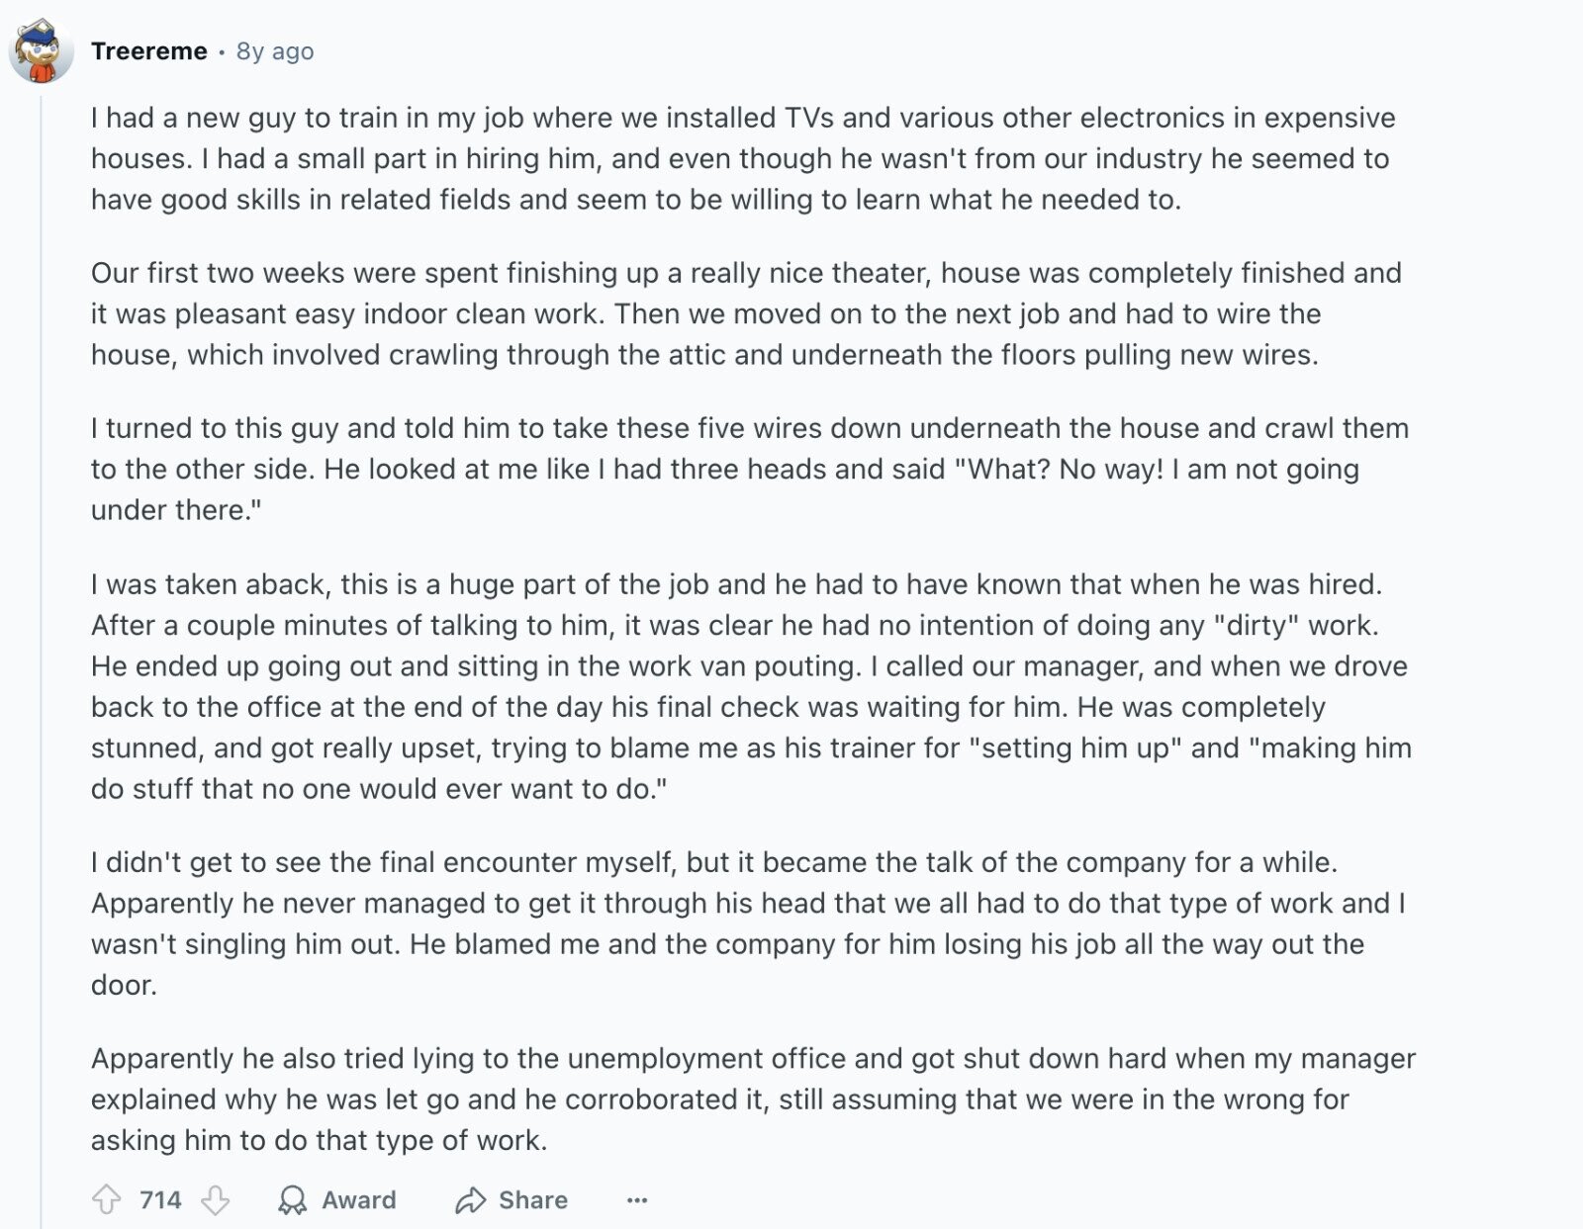1583x1229 pixels.
Task: Click the paragraph starting "I turned to this guy"
Action: pos(750,469)
